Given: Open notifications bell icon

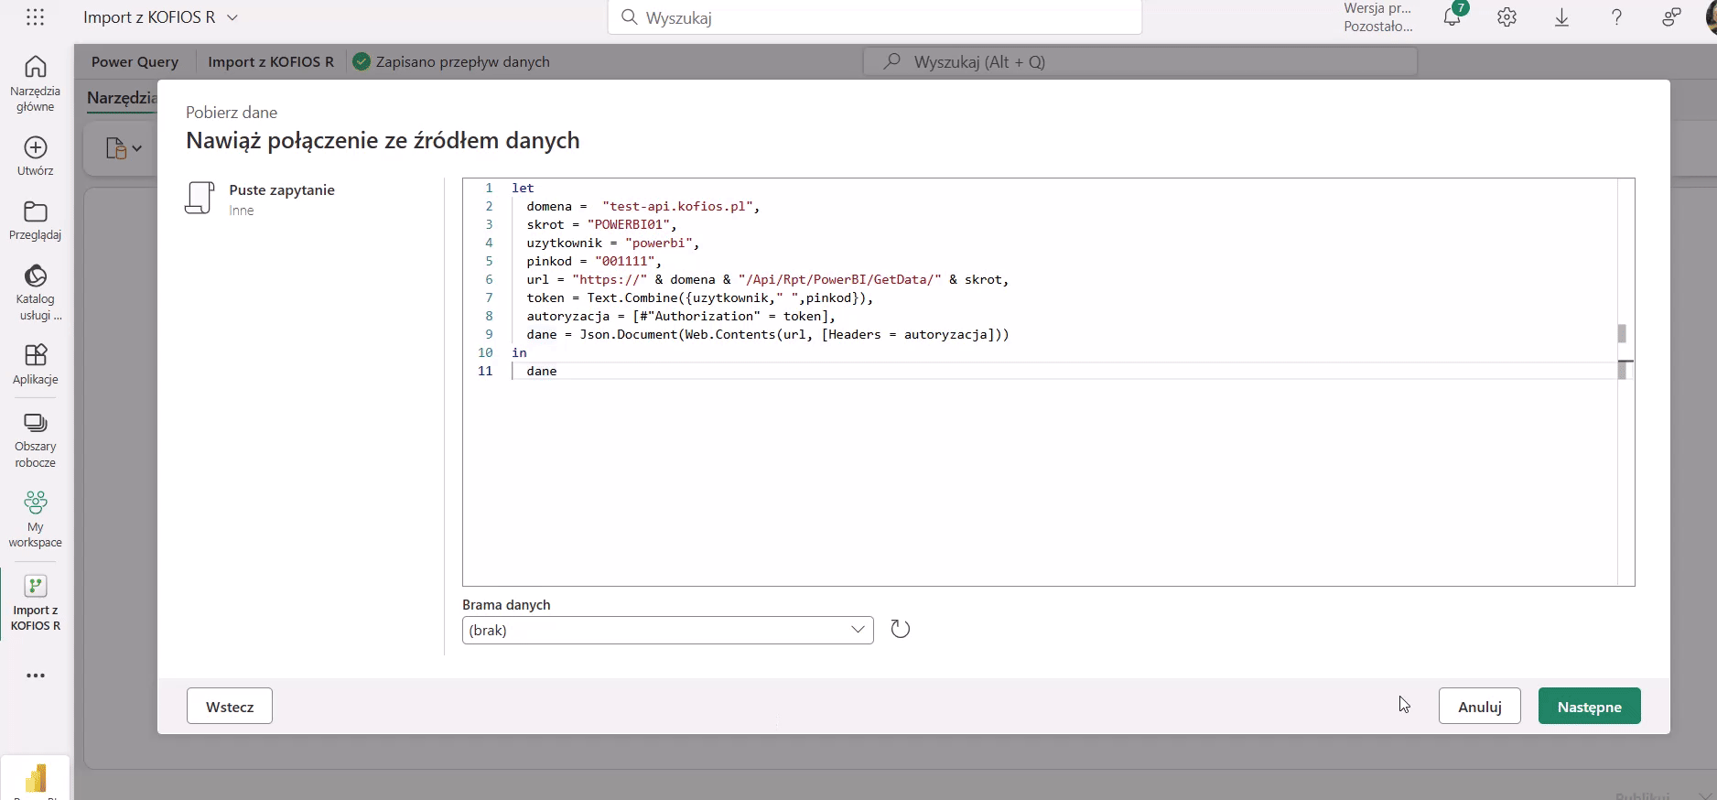Looking at the screenshot, I should point(1452,17).
